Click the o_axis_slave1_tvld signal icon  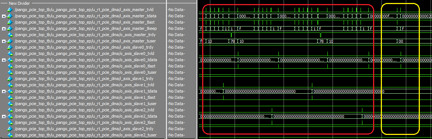[x=10, y=85]
